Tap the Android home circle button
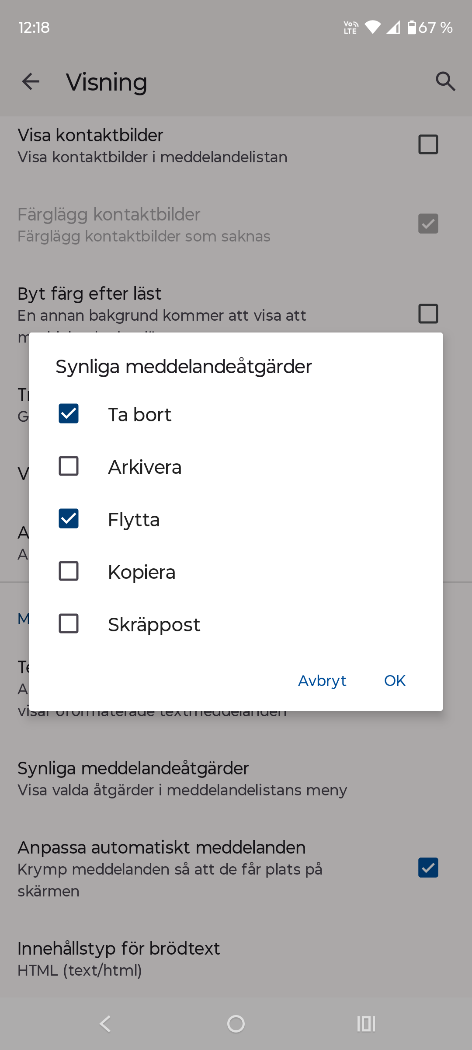 tap(236, 1024)
